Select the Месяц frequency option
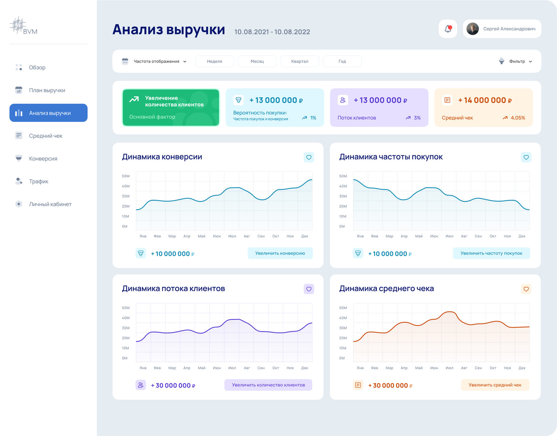 click(257, 61)
